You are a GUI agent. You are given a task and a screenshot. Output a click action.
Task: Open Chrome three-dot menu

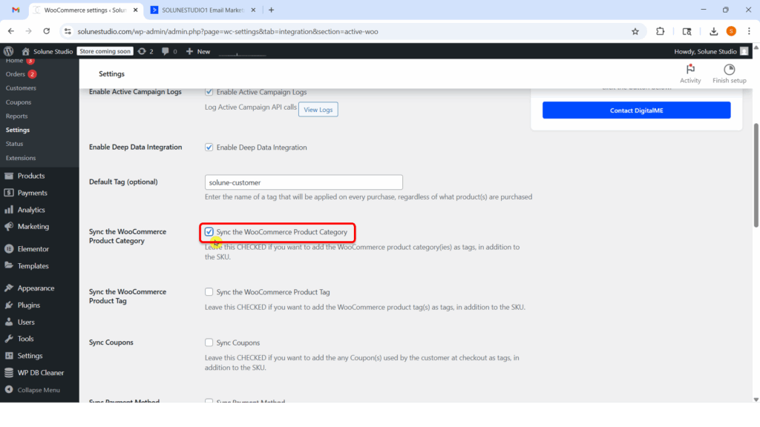pos(749,31)
